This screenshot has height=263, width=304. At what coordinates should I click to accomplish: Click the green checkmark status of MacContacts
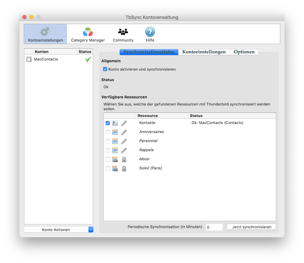pyautogui.click(x=88, y=59)
